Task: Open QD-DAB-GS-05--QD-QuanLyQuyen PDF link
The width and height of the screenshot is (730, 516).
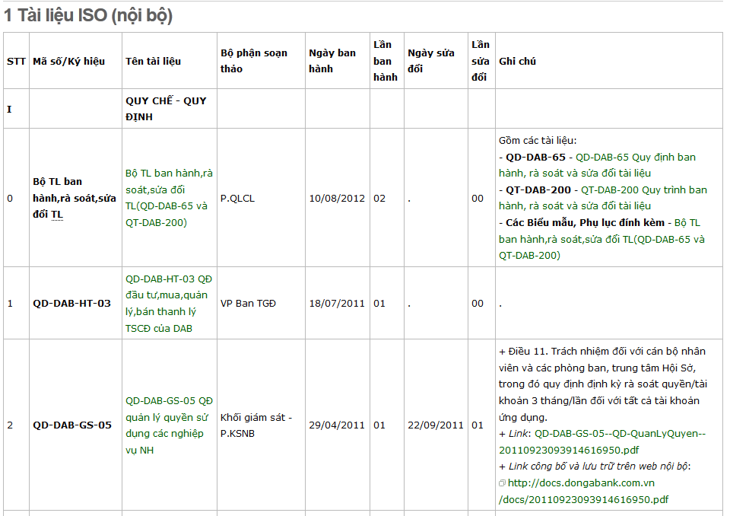Action: [x=602, y=442]
